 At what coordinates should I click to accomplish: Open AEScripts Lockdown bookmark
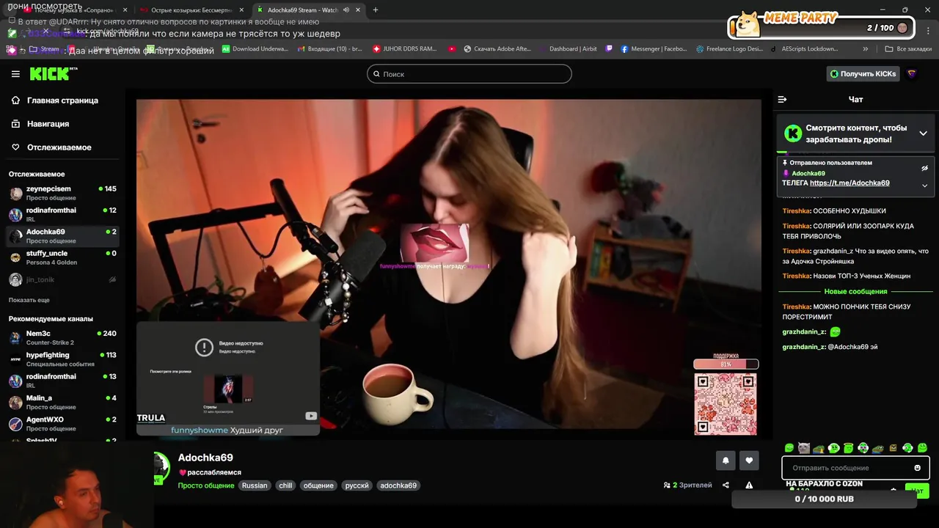tap(805, 49)
